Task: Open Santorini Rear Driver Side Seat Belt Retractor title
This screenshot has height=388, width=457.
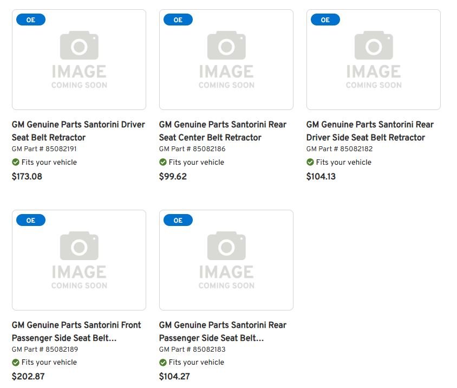Action: coord(370,131)
